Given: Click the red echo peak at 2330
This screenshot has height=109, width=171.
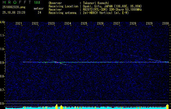Looking at the screenshot, I should [167, 62].
